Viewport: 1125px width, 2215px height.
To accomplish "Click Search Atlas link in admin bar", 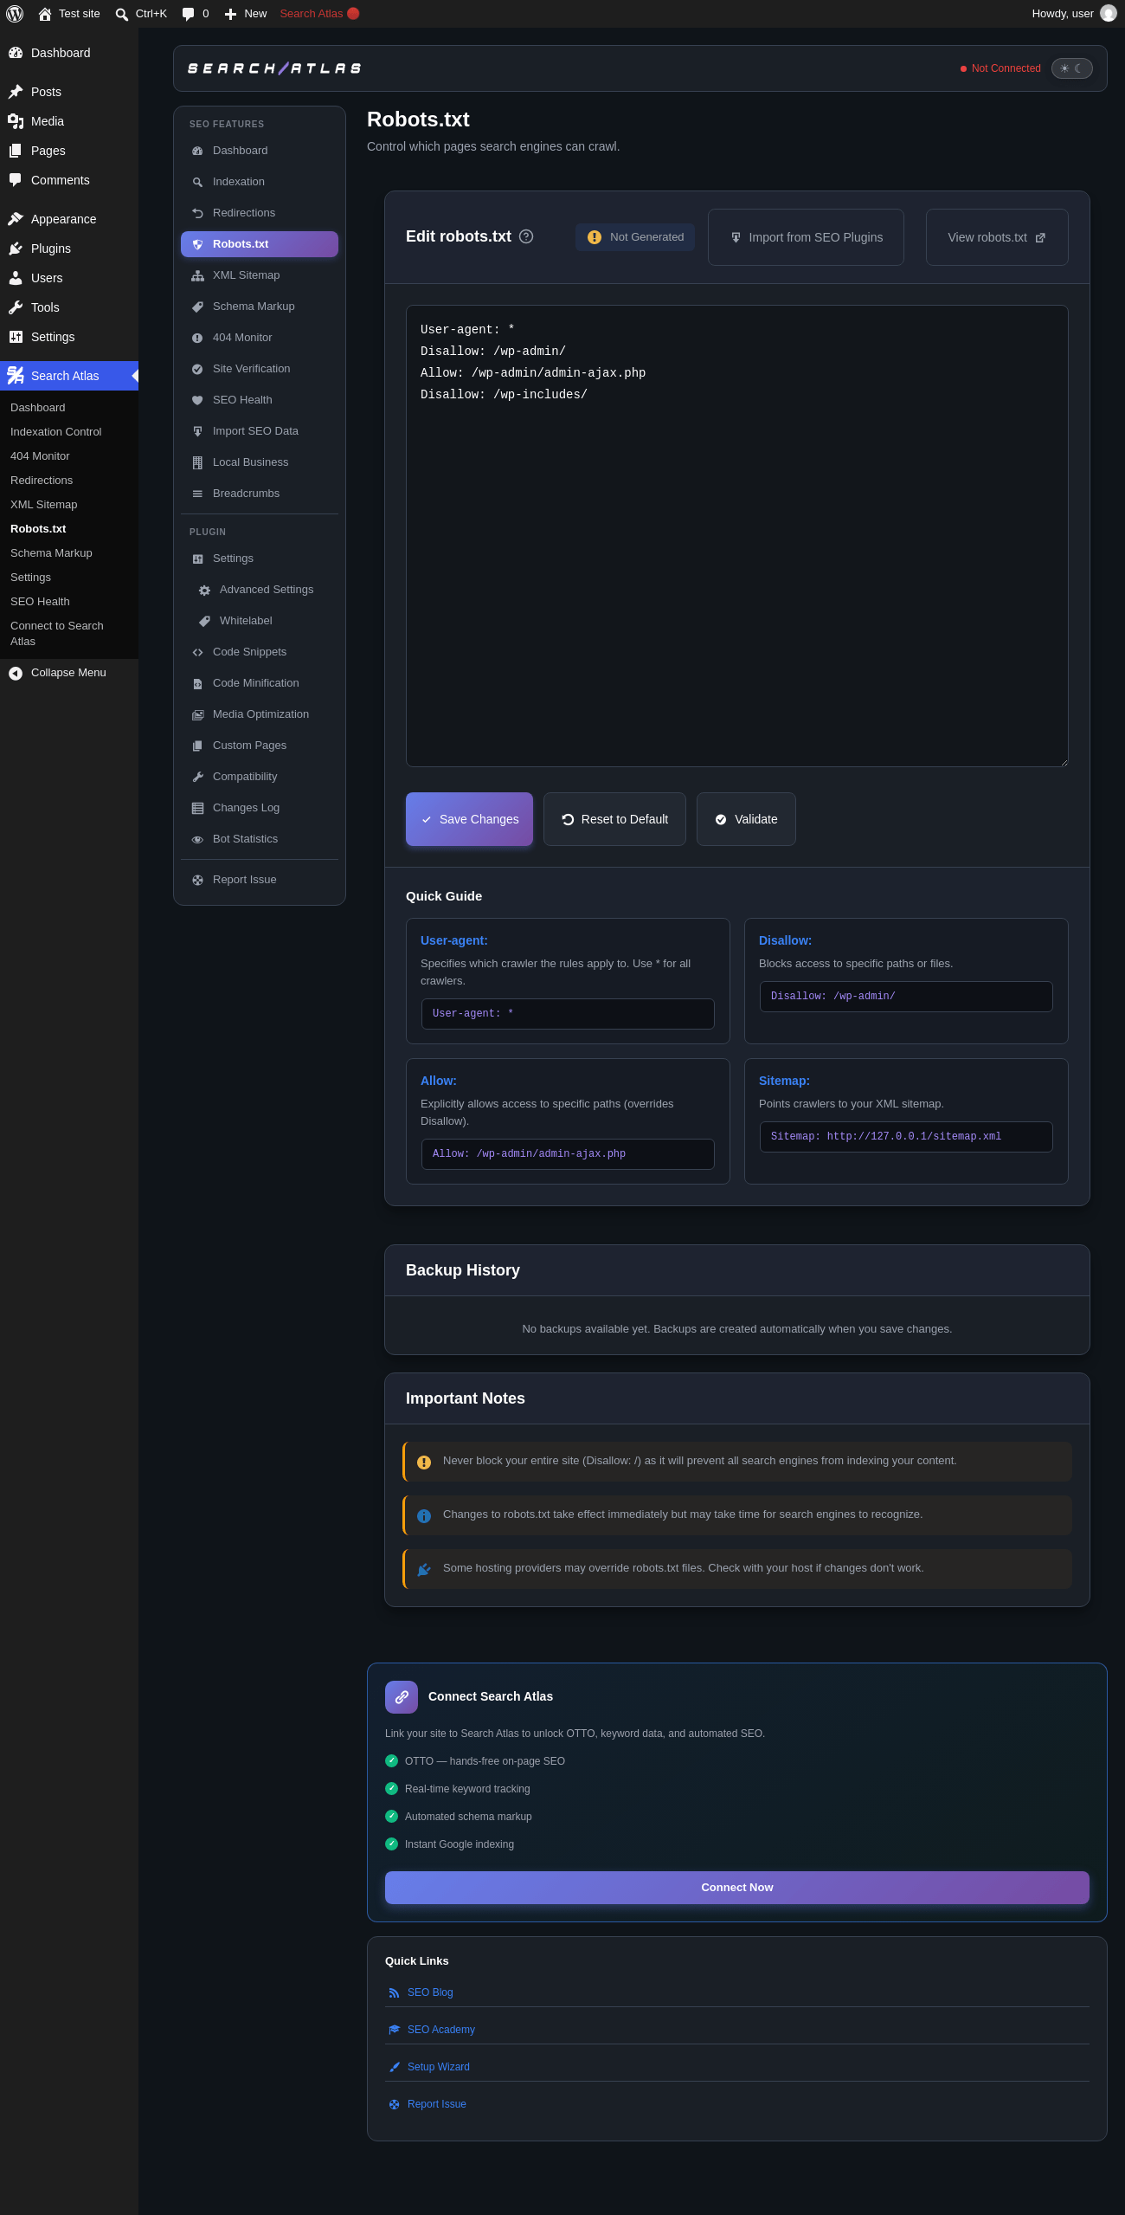I will [x=319, y=14].
